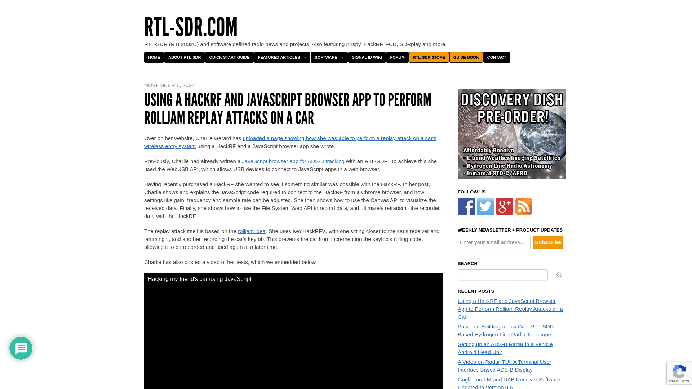This screenshot has height=389, width=692.
Task: Click the CONTACT navigation item
Action: [x=497, y=57]
